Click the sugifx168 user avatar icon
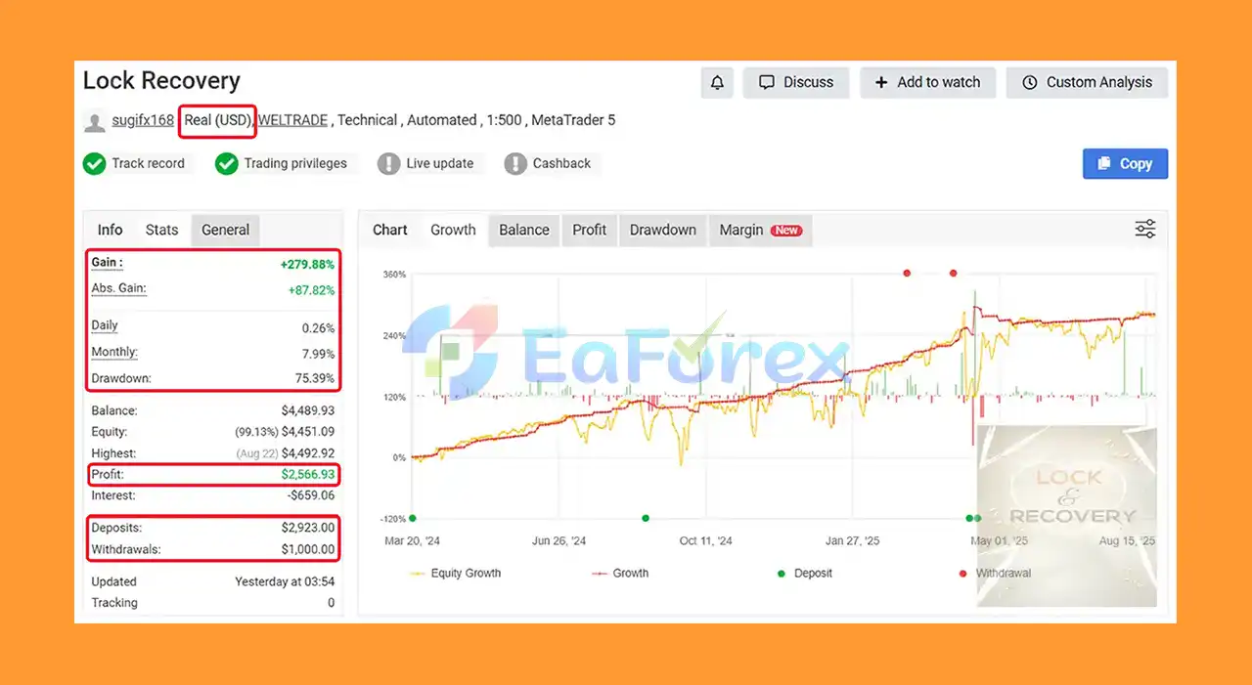The image size is (1252, 685). 95,122
